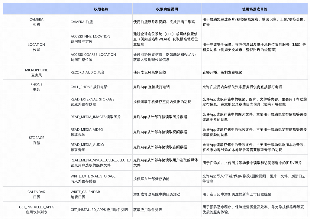Click 汽车服务提供商直接拨打电话 purpose cell

coord(254,87)
